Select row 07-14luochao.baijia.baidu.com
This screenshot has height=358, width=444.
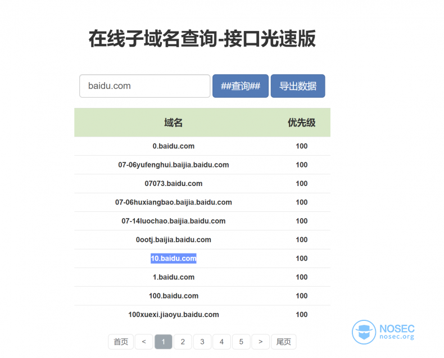tap(202, 221)
